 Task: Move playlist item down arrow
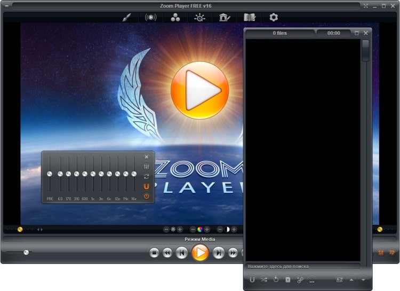click(x=363, y=280)
